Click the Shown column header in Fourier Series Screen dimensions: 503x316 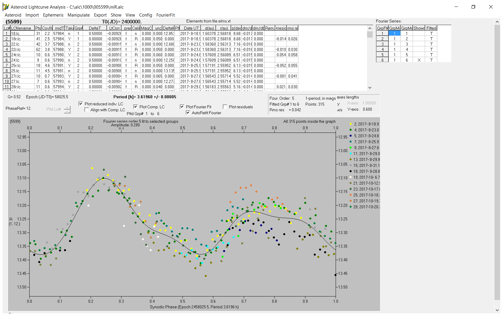coord(419,28)
